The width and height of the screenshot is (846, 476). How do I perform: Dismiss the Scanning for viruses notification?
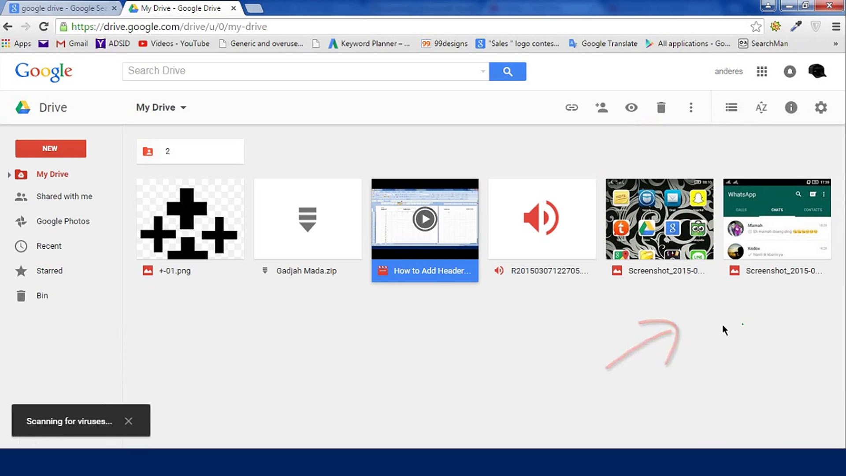[128, 421]
